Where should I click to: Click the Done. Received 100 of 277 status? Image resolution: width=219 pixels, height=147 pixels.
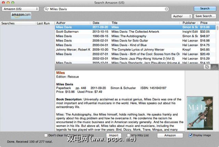click(30, 142)
